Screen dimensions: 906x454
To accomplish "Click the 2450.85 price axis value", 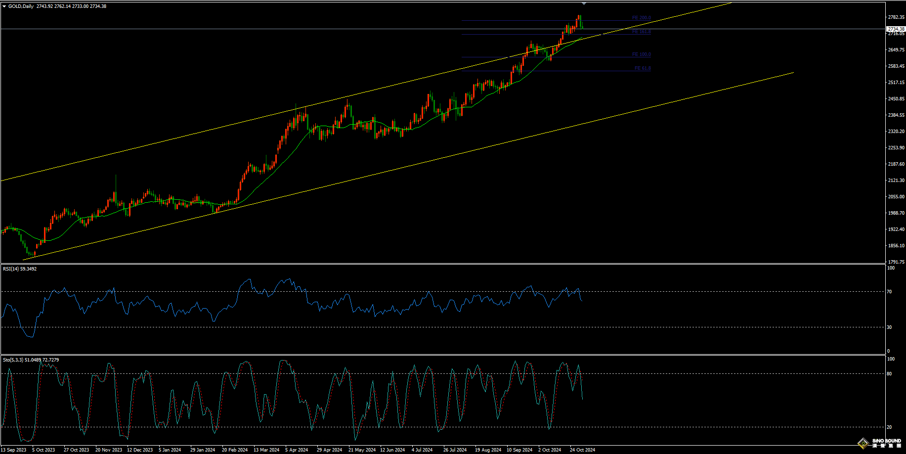I will [896, 99].
